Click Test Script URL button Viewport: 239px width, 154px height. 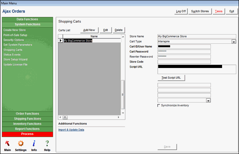pos(171,78)
